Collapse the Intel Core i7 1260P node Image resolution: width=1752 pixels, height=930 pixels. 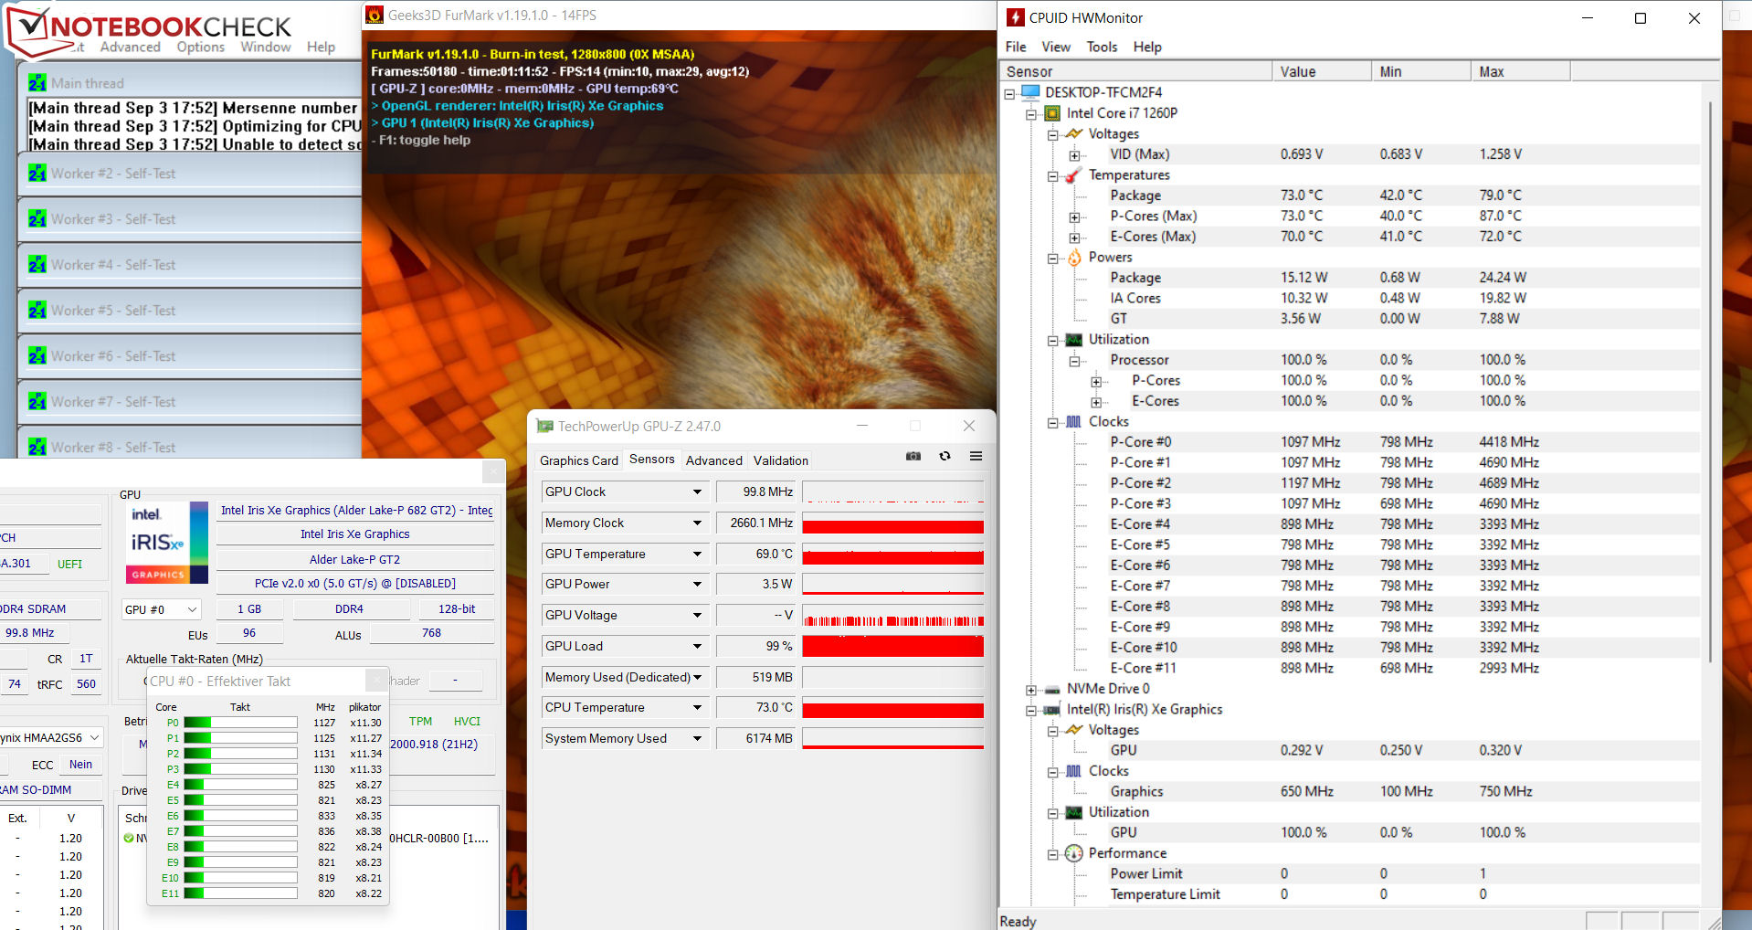(1031, 114)
